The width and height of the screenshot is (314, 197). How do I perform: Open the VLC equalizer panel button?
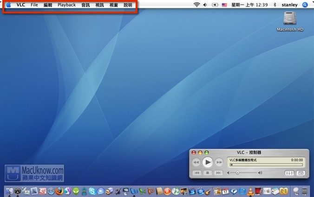[289, 173]
